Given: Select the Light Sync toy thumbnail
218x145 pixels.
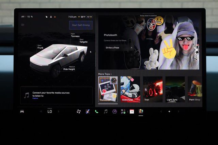Looking at the screenshot, I should coord(175,89).
